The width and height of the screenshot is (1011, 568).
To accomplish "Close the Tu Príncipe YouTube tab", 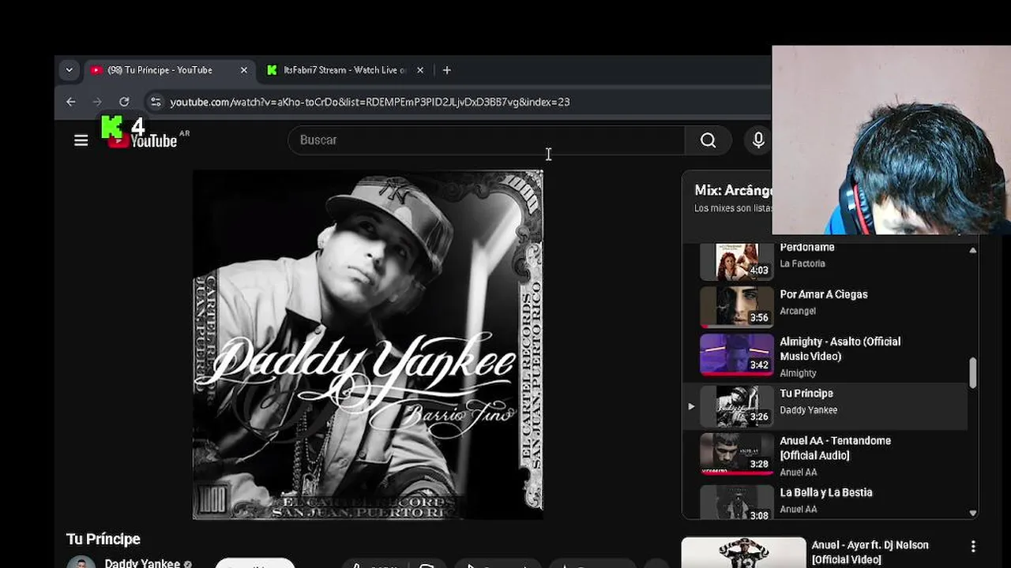I will tap(244, 70).
